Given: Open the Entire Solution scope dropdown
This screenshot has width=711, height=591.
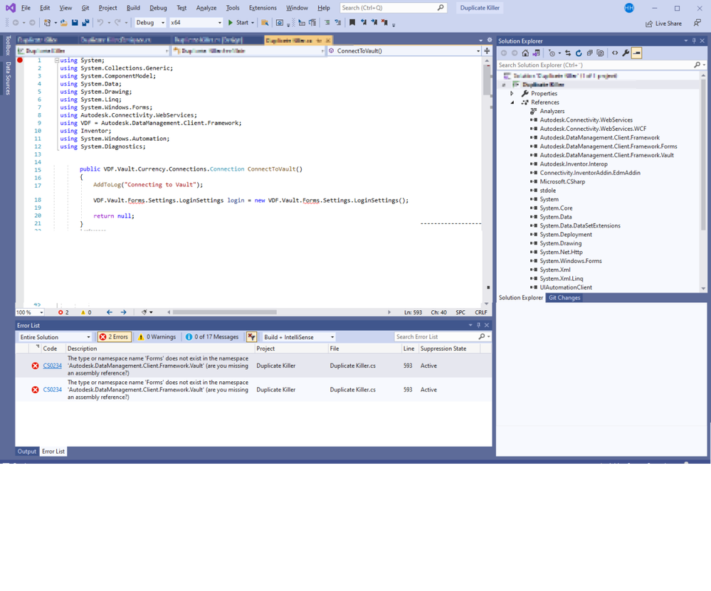Looking at the screenshot, I should click(55, 337).
